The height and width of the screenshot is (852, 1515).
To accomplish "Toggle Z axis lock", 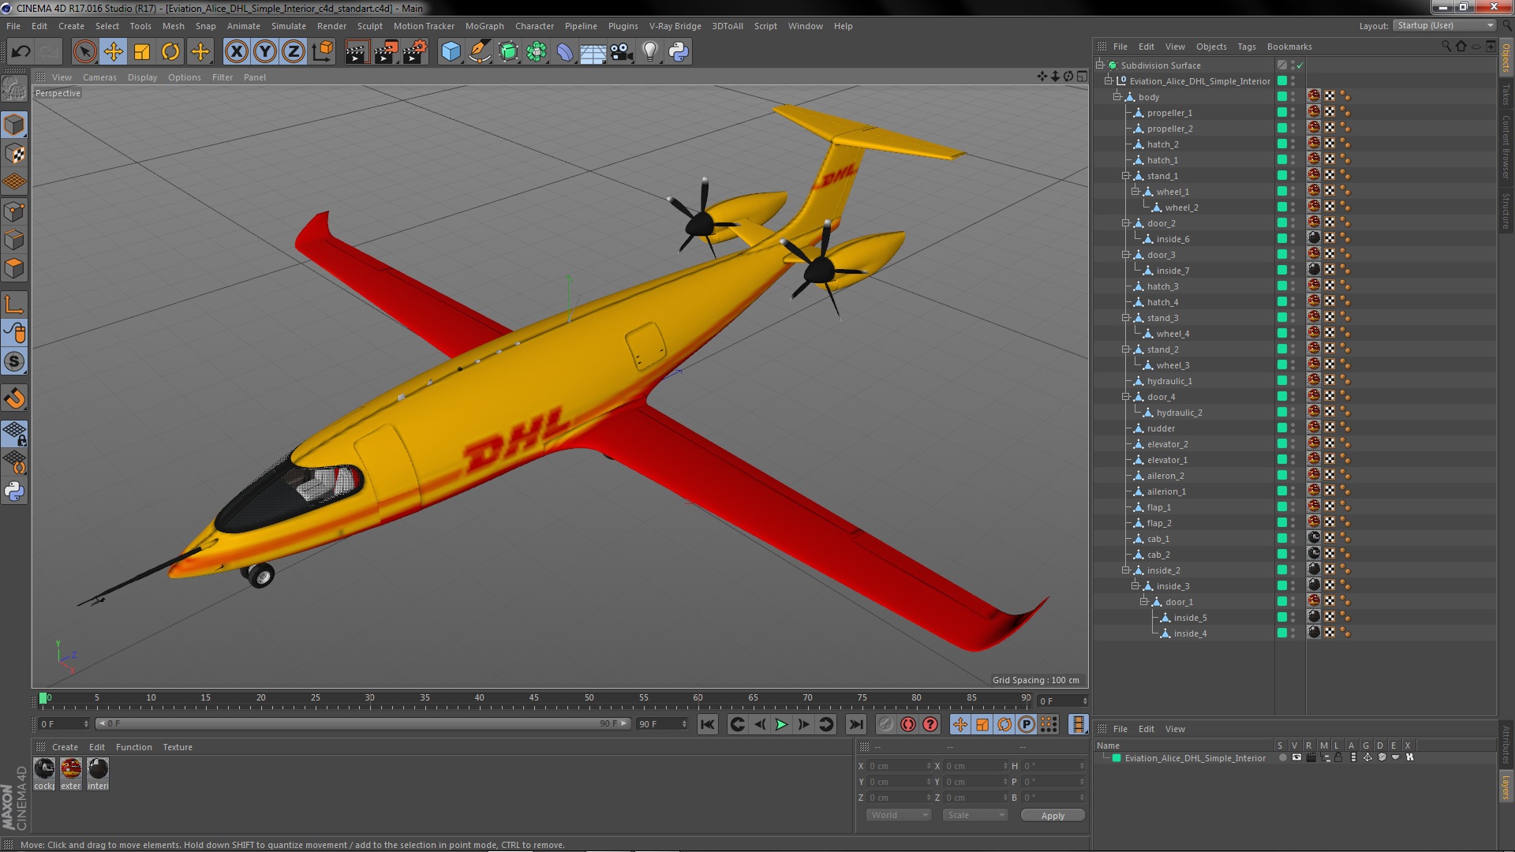I will pos(294,52).
